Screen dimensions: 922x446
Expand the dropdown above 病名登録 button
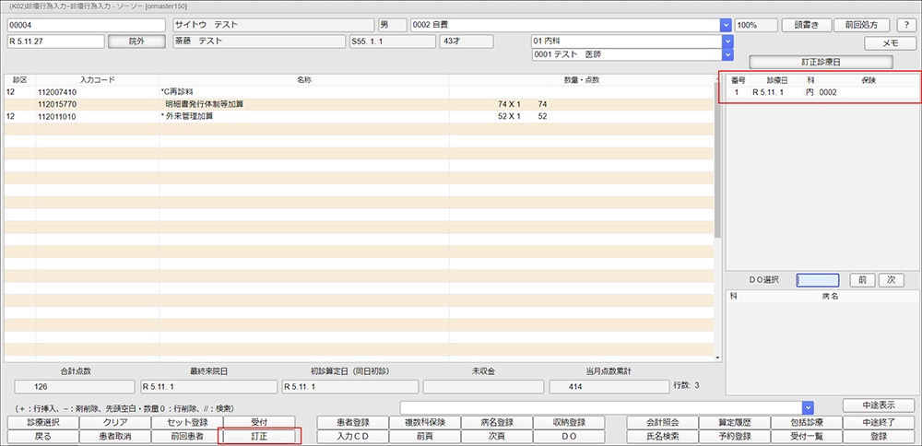(808, 406)
